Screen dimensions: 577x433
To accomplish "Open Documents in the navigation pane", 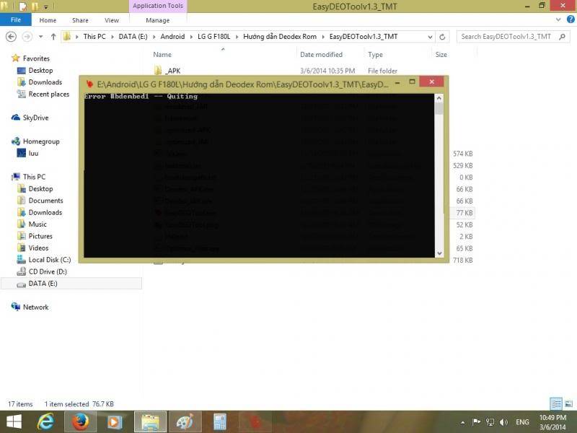I will [45, 201].
